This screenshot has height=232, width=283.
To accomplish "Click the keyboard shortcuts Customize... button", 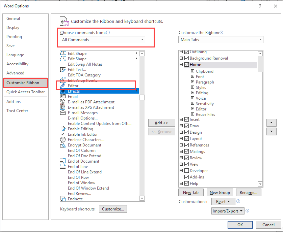I will click(x=113, y=209).
